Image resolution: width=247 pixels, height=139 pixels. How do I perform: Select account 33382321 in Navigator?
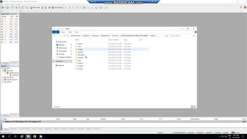(15, 75)
